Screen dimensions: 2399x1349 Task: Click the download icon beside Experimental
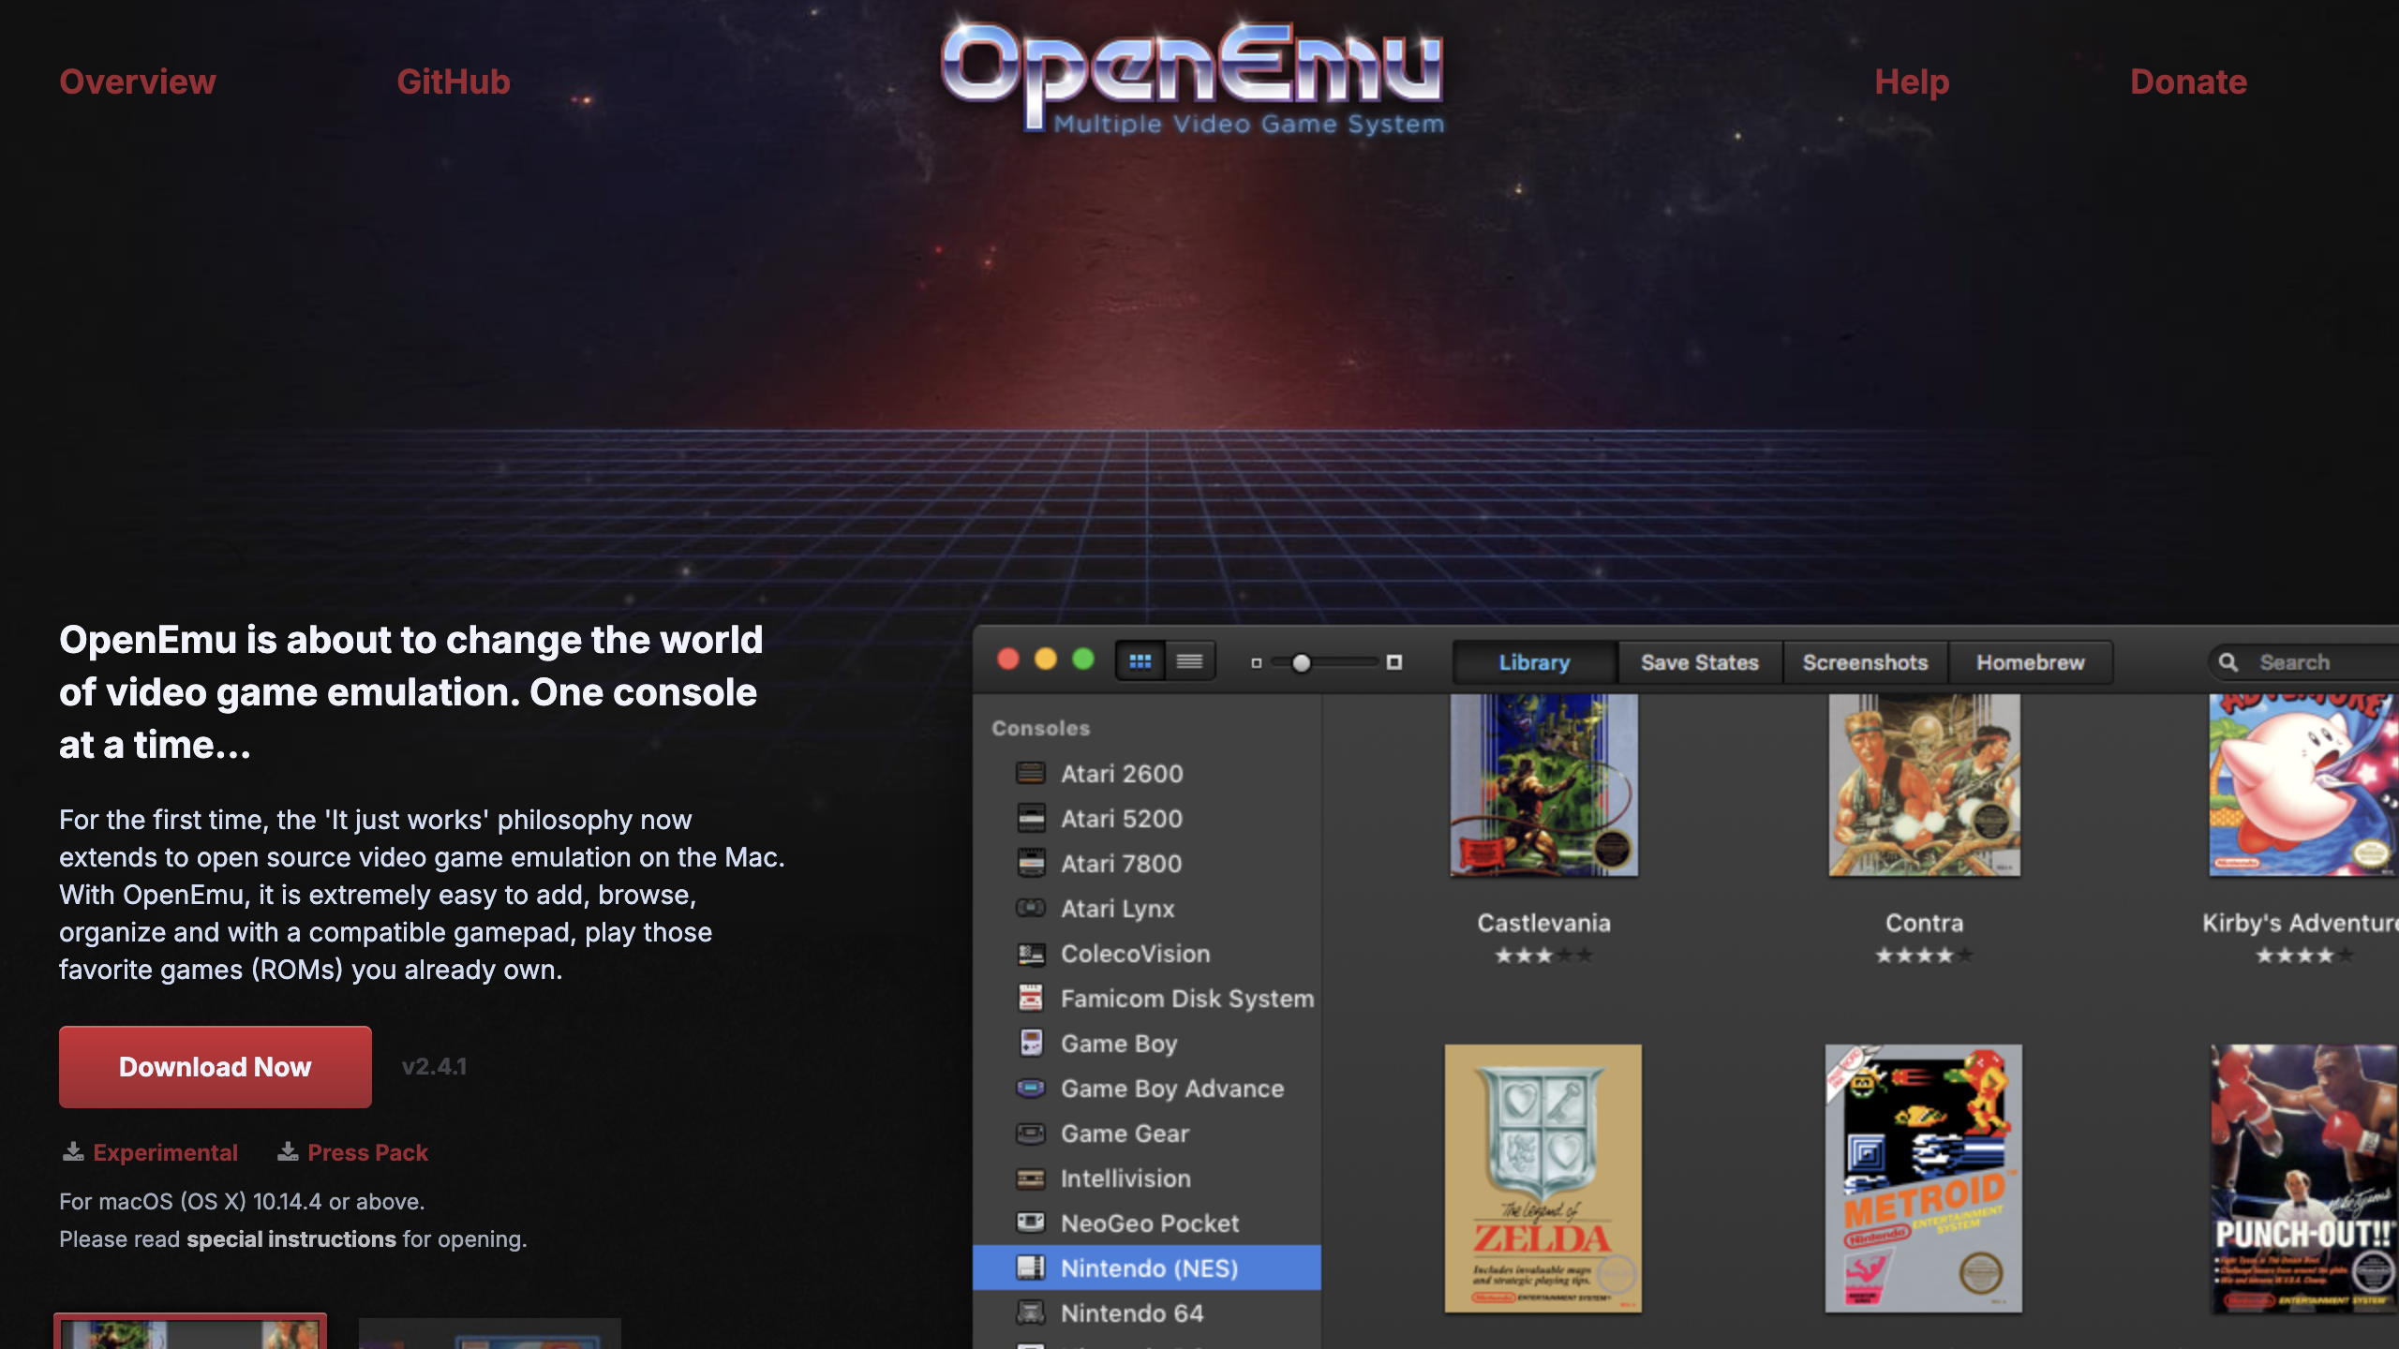(x=73, y=1151)
